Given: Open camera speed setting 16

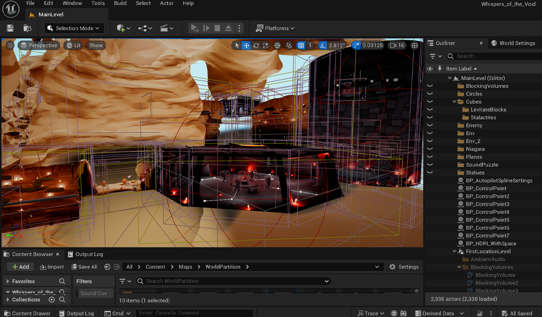Looking at the screenshot, I should pyautogui.click(x=397, y=45).
